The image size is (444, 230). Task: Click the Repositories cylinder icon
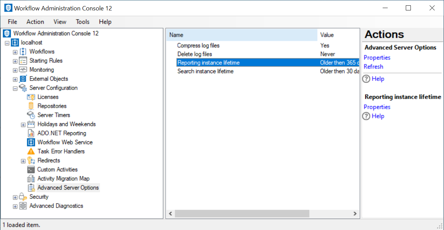coord(31,106)
